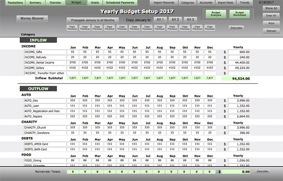Edit CHARITY_Donations August amount
This screenshot has width=283, height=181.
(x=159, y=133)
